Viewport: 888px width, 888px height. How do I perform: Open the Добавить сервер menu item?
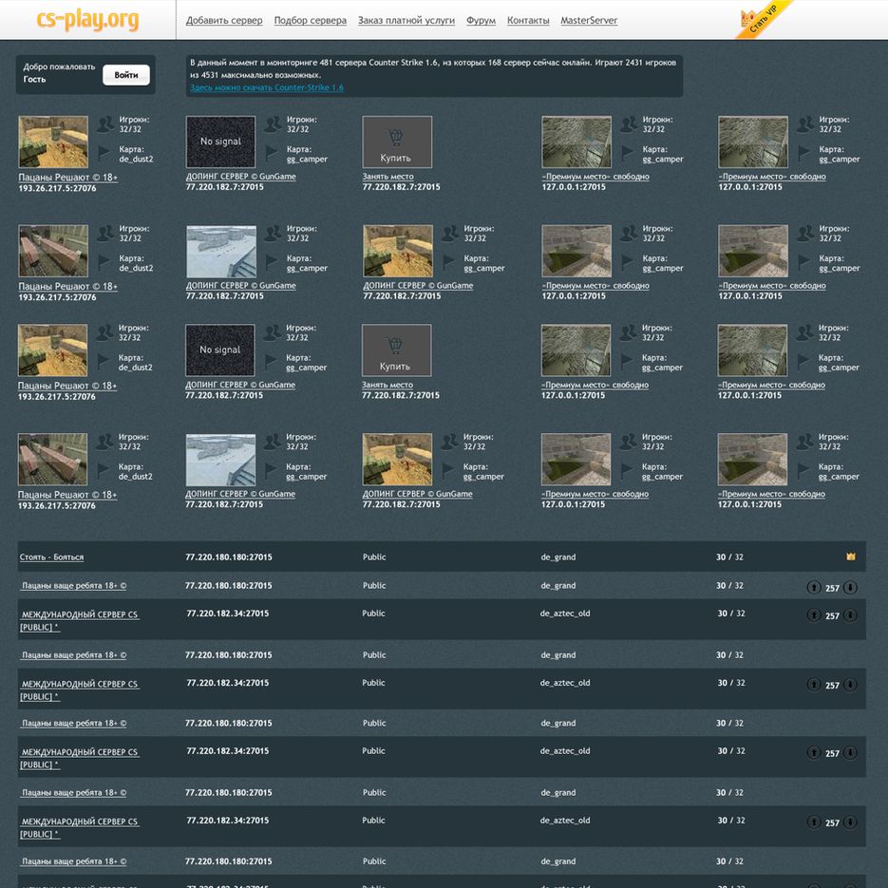[224, 20]
